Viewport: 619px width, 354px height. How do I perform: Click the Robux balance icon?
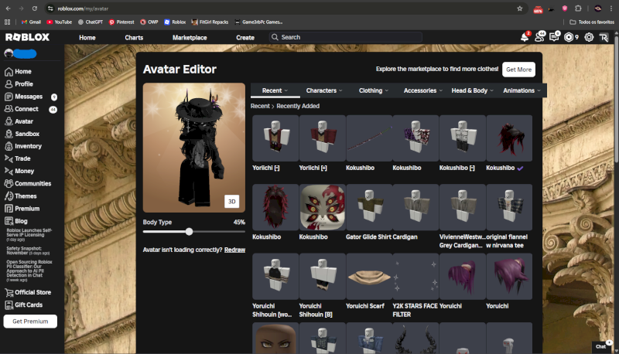pyautogui.click(x=570, y=37)
